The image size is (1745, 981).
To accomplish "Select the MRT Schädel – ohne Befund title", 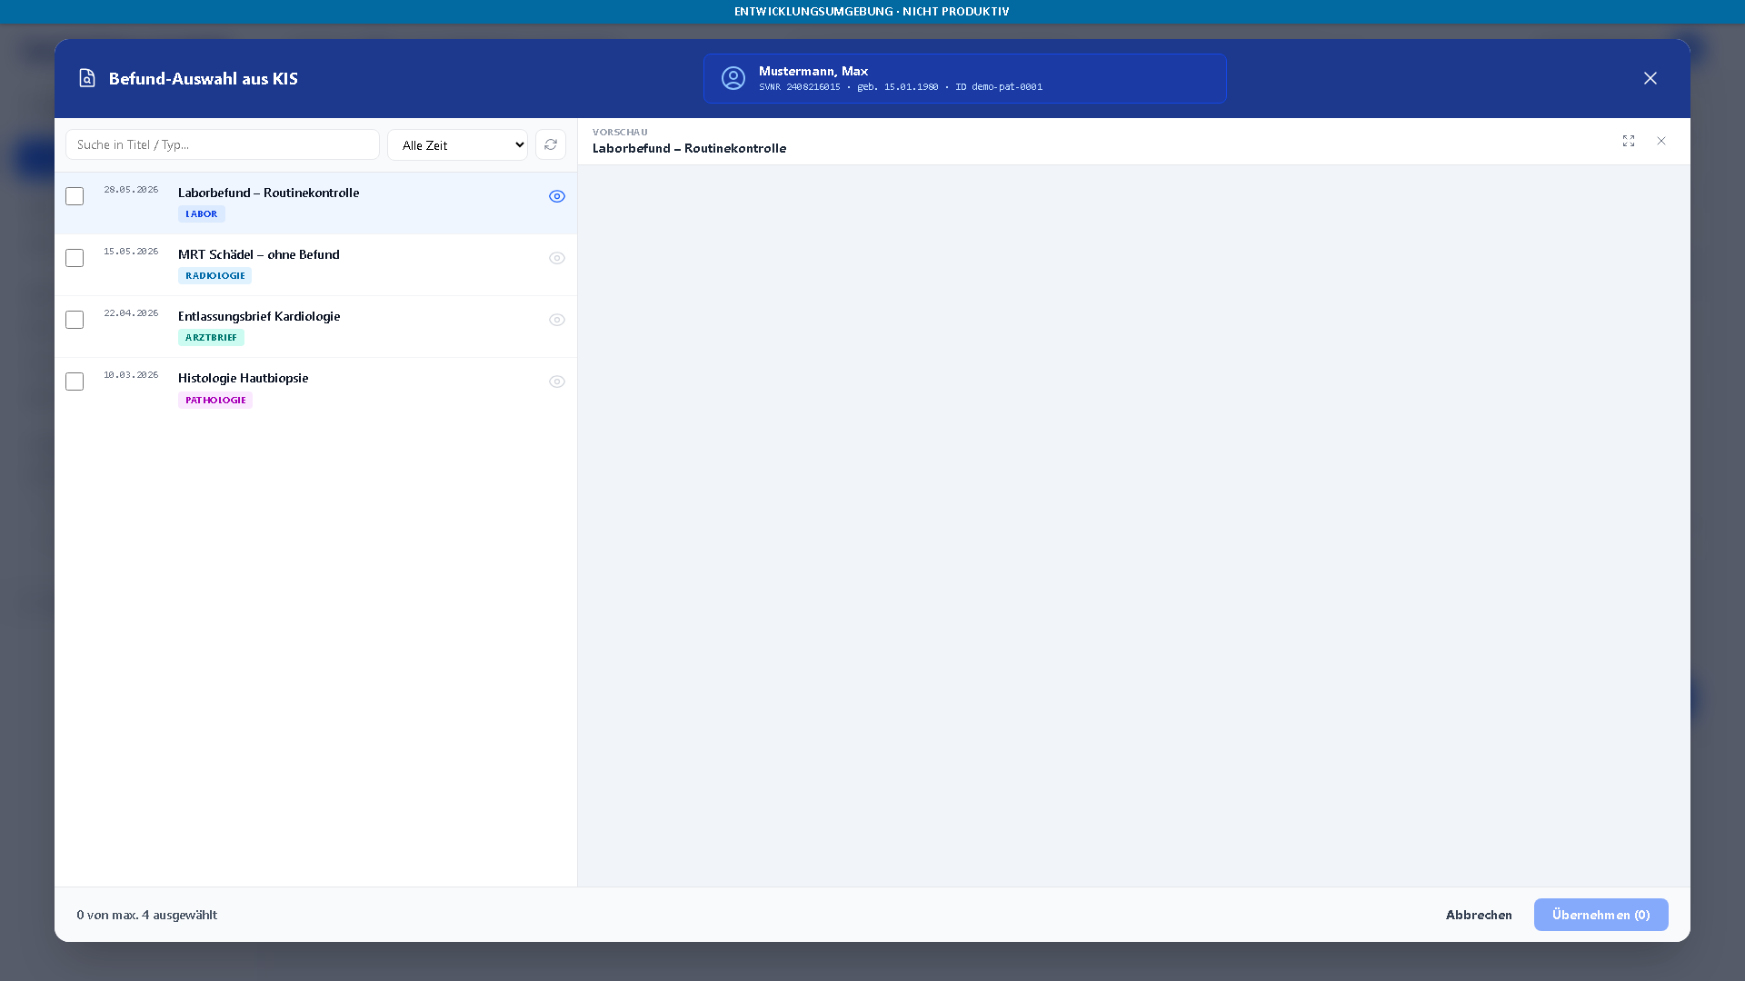I will 259,254.
